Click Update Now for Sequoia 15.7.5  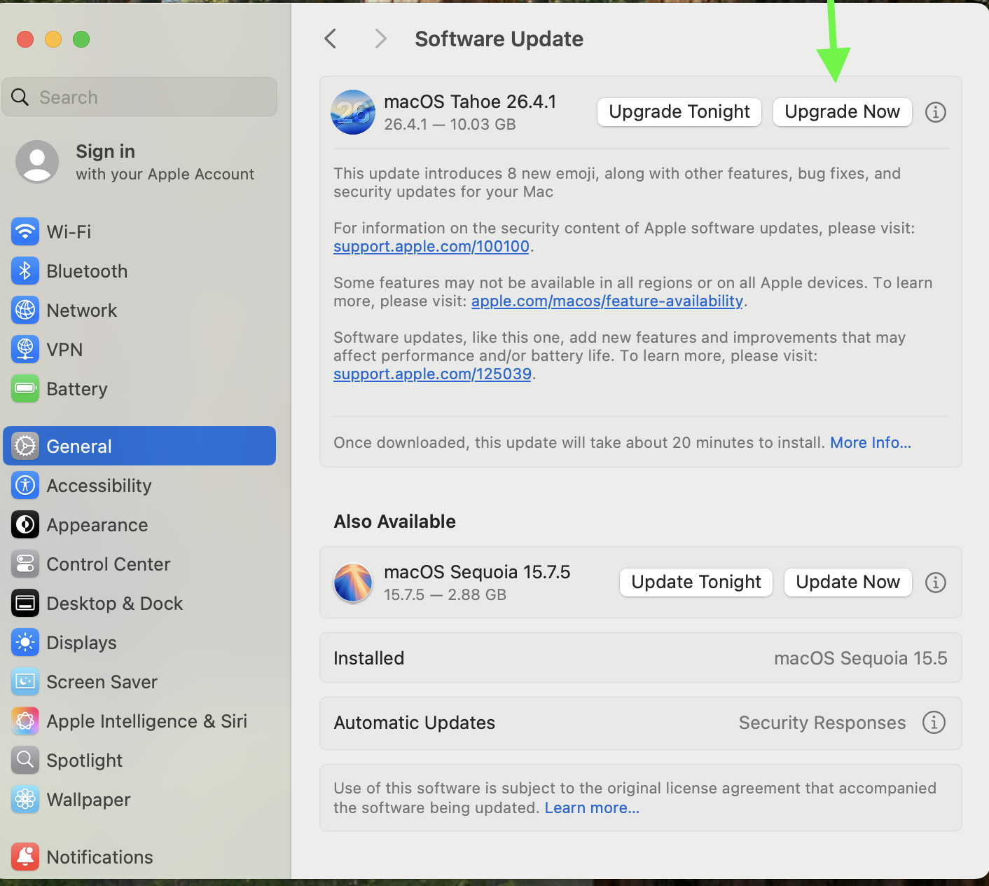point(848,582)
